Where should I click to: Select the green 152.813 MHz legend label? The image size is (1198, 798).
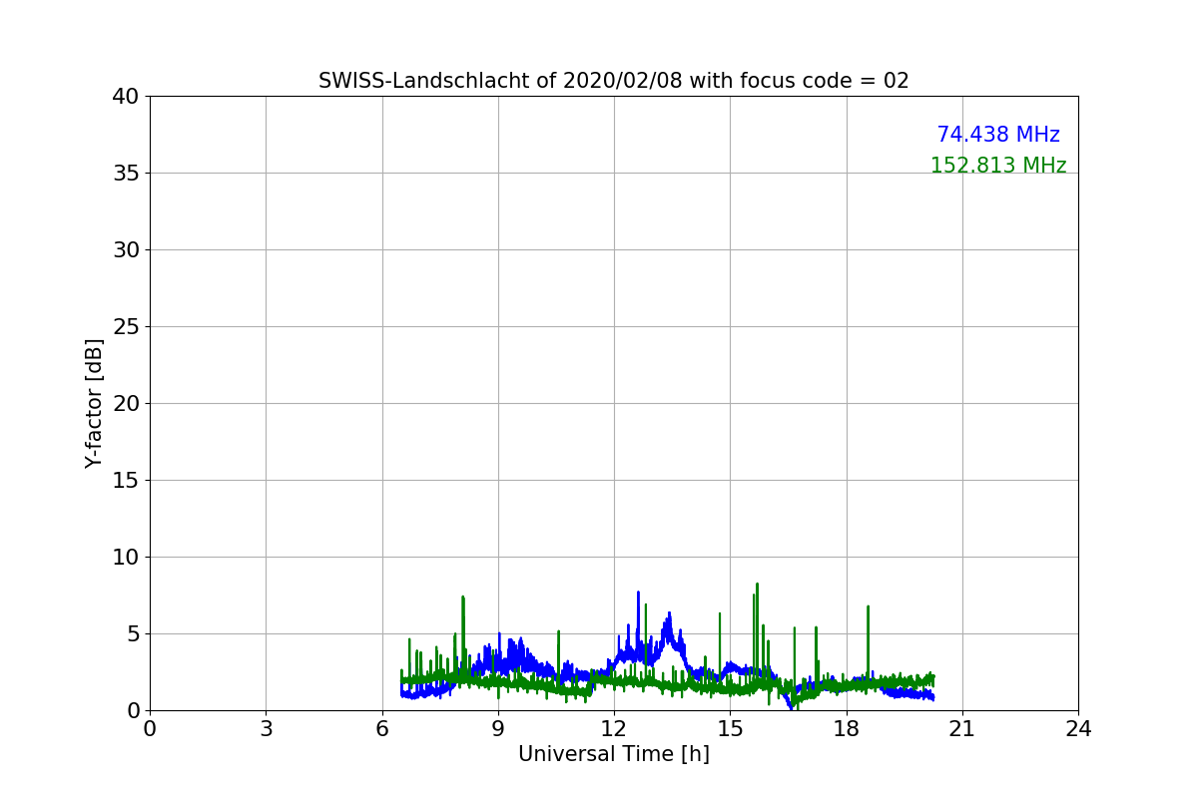tap(998, 166)
